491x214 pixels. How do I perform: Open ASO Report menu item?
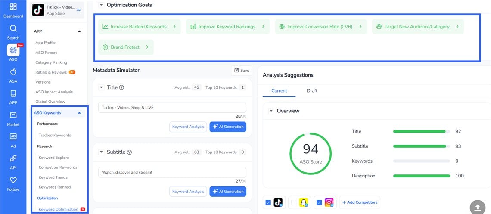tap(47, 53)
